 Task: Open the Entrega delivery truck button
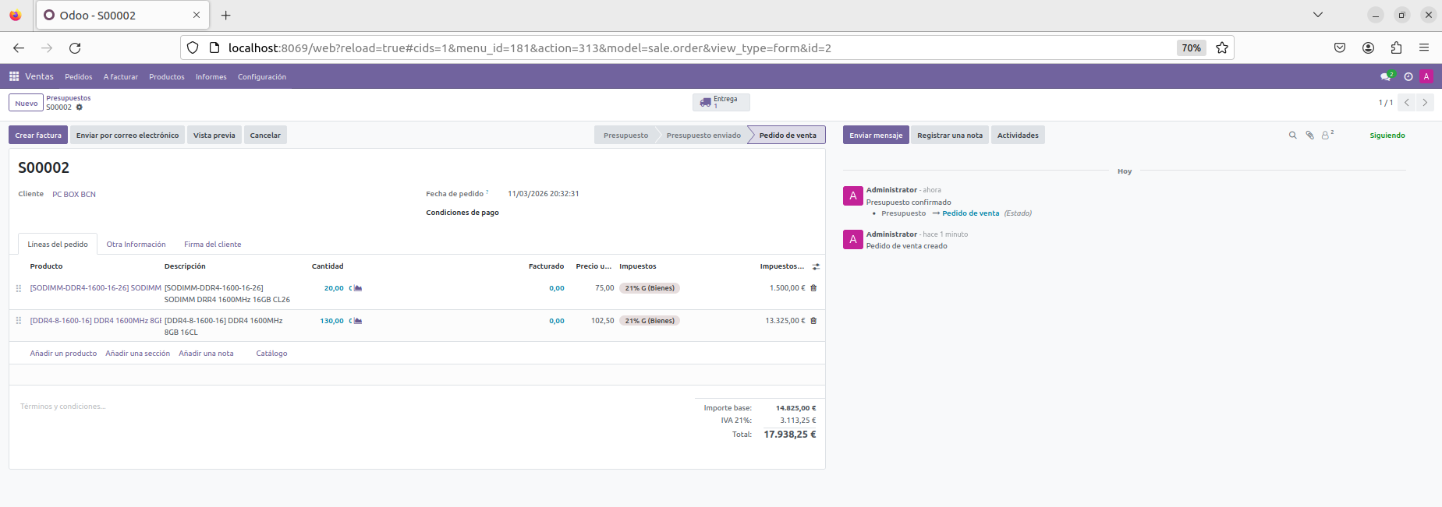(721, 102)
